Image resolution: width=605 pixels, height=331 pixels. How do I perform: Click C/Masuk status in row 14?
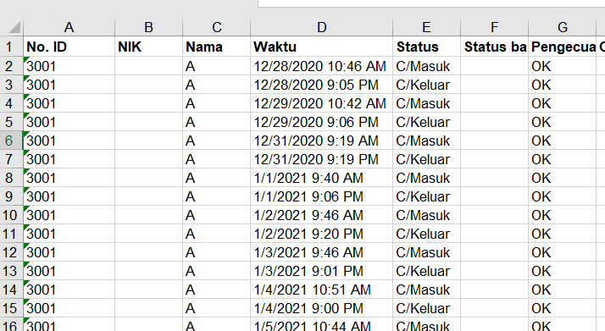[x=426, y=290]
